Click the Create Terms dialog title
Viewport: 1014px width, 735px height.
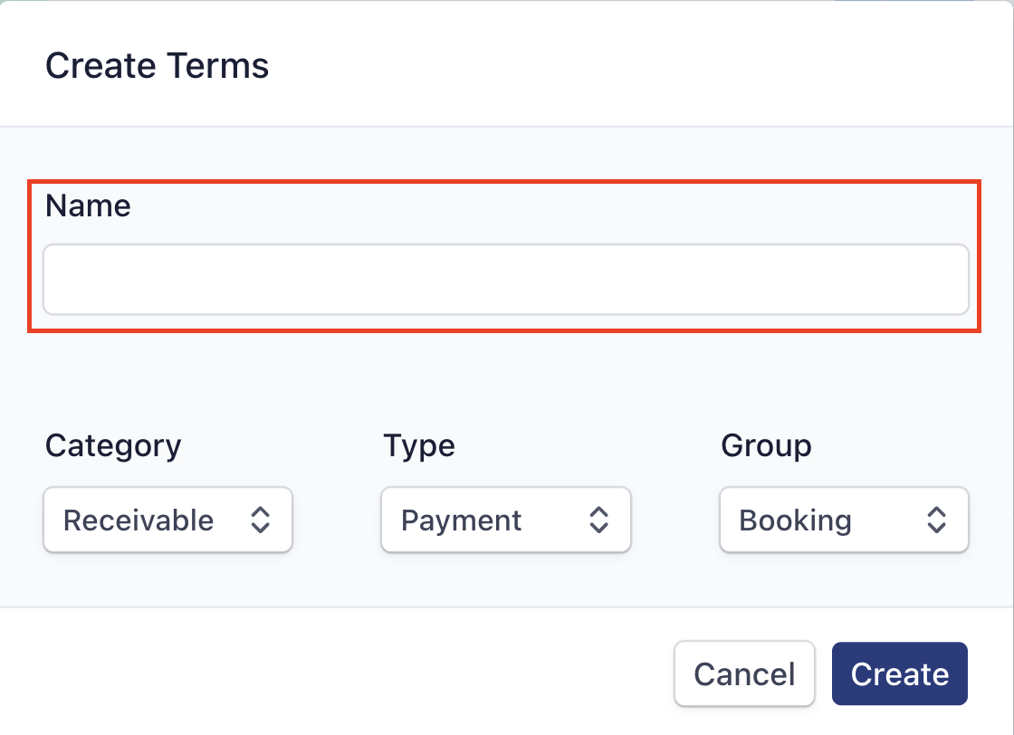point(158,66)
